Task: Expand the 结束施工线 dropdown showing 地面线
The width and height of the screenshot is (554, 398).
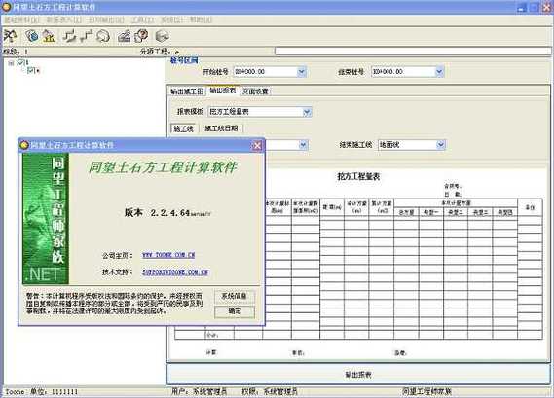Action: pos(440,144)
